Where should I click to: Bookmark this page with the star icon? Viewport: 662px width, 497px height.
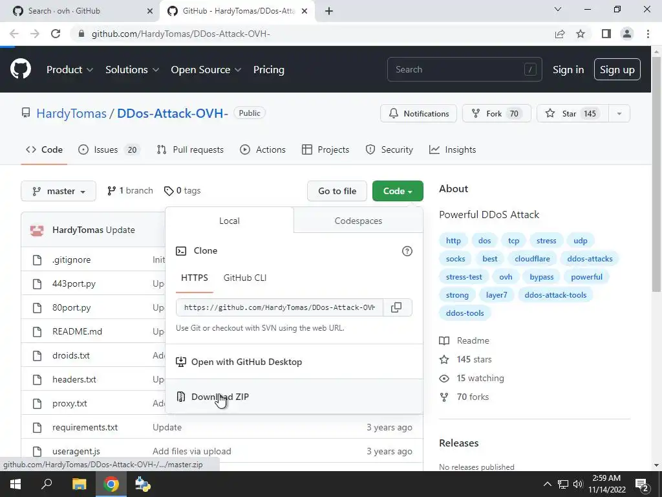581,34
